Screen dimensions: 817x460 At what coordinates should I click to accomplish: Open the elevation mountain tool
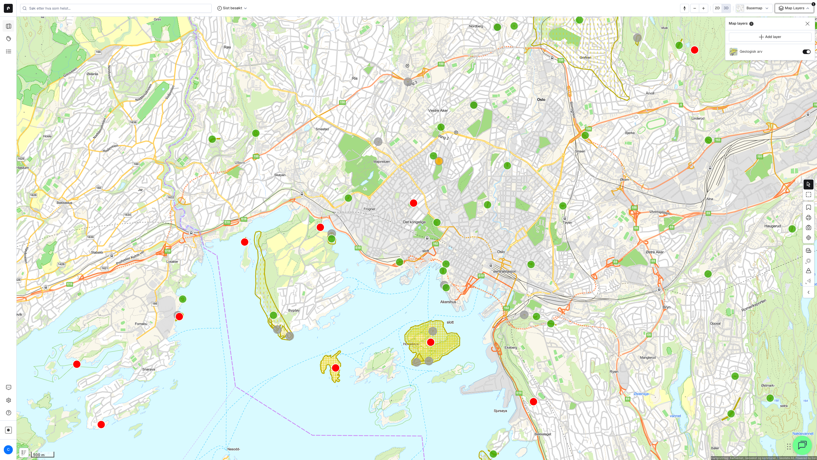click(808, 271)
